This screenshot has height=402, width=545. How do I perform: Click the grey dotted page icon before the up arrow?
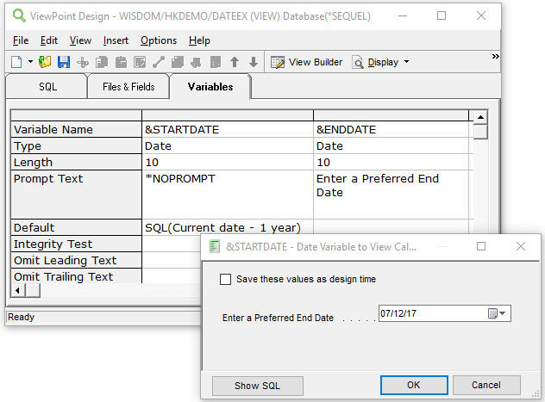tap(216, 63)
